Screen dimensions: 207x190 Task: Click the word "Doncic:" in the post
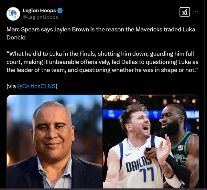[16, 37]
